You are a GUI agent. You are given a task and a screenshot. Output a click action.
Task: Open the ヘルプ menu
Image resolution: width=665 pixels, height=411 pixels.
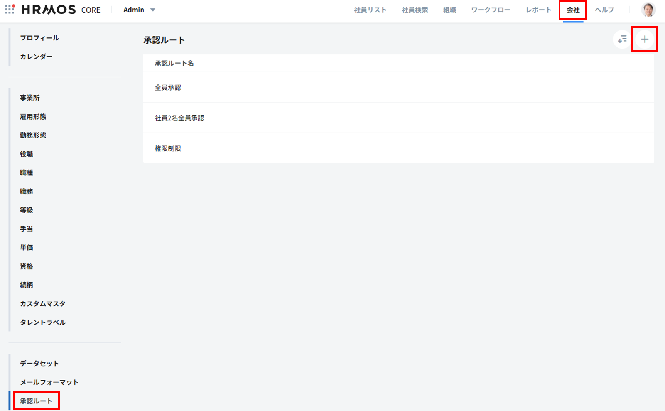tap(604, 10)
